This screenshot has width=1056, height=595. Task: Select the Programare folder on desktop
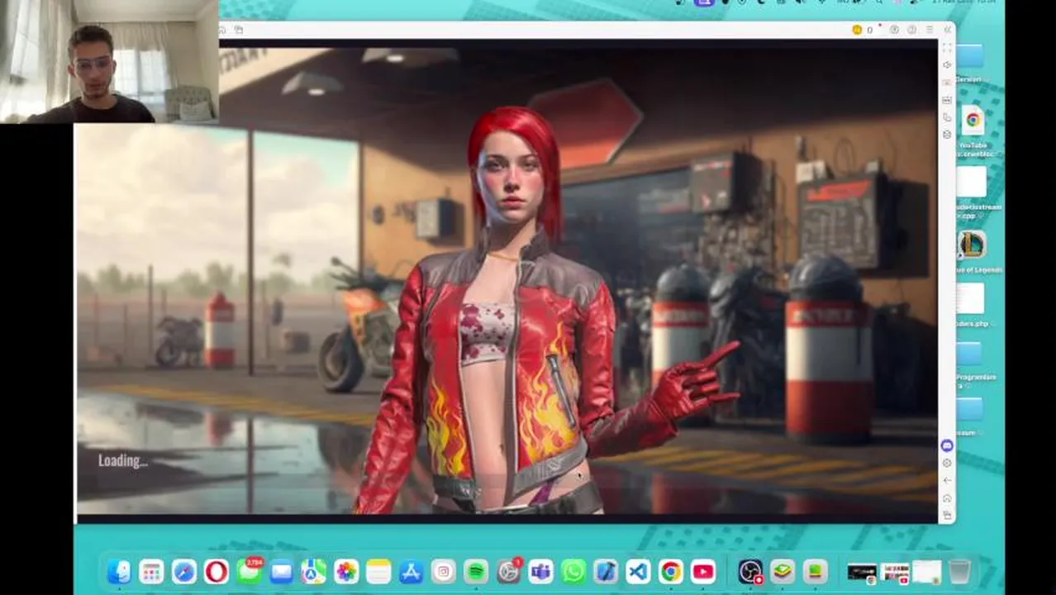pyautogui.click(x=969, y=354)
